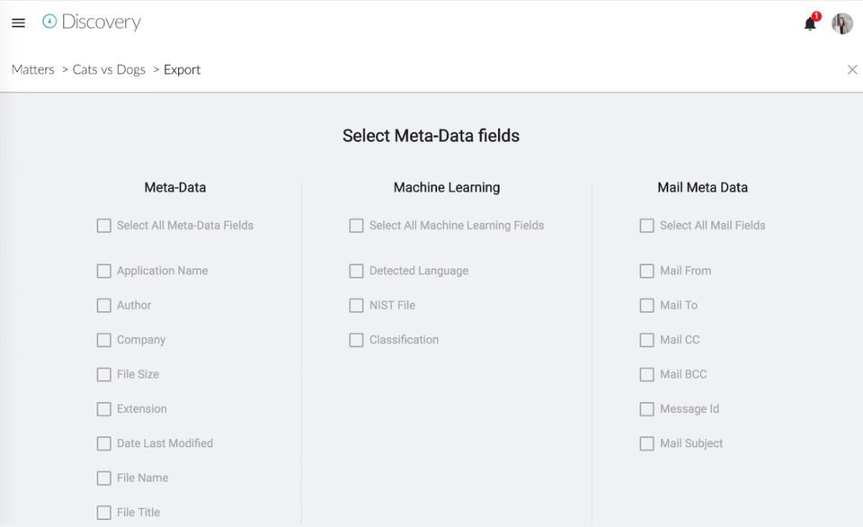Tick the Mail BCC checkbox
Viewport: 863px width, 527px height.
[647, 374]
